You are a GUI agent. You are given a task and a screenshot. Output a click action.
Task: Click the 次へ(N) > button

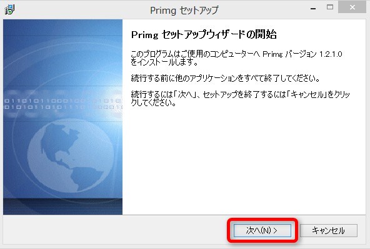pyautogui.click(x=262, y=230)
